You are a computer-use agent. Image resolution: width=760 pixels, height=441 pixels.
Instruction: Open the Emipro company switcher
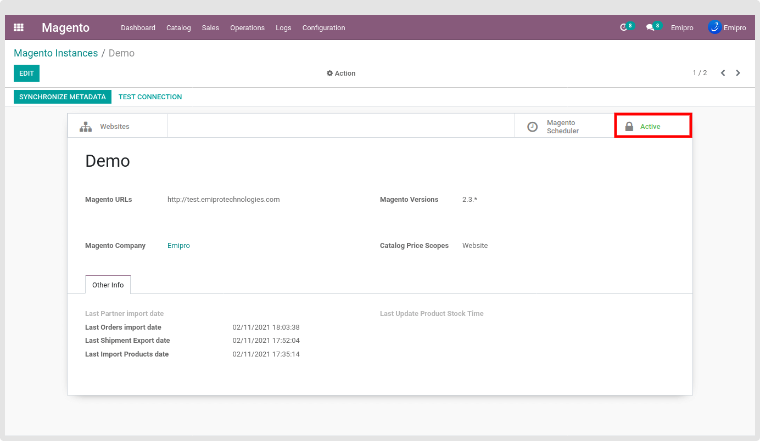click(682, 28)
